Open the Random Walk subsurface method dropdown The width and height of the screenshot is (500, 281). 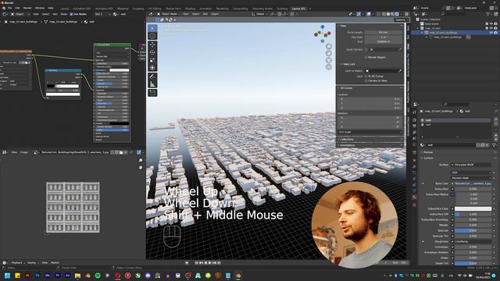coord(471,178)
